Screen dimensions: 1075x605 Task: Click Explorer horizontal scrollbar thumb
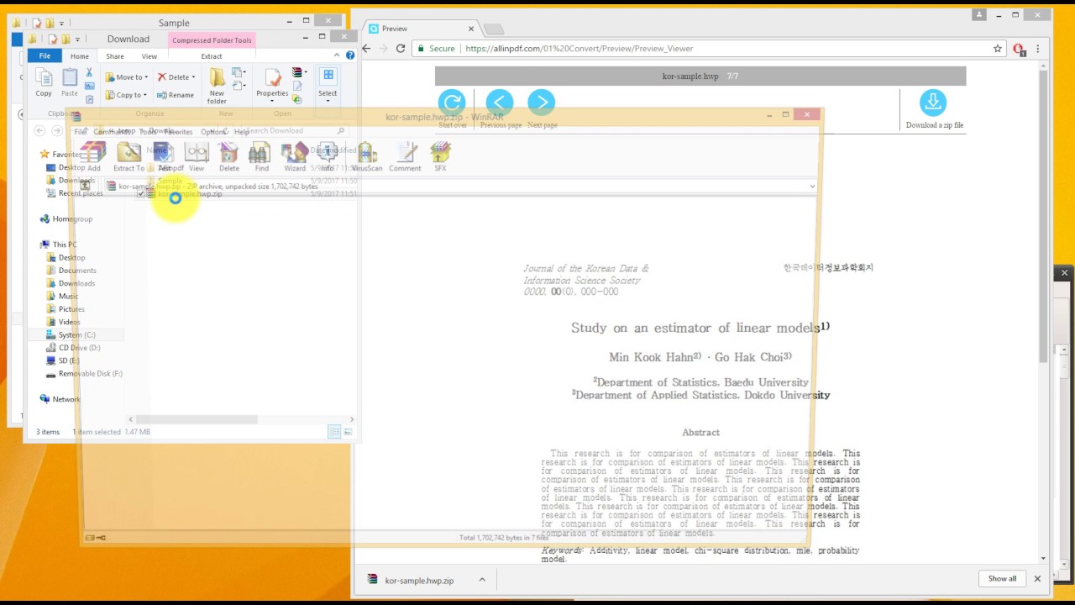tap(197, 419)
